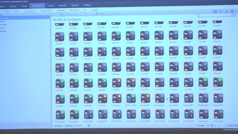Open the stopped cfme288 VM icon
Viewport: 238px width, 134px height.
pyautogui.click(x=131, y=83)
